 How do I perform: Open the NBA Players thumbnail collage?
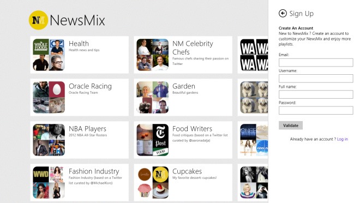click(x=49, y=140)
